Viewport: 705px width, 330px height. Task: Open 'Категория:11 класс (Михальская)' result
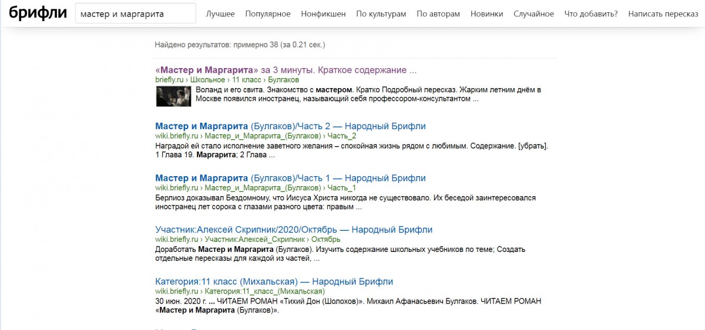(x=274, y=281)
